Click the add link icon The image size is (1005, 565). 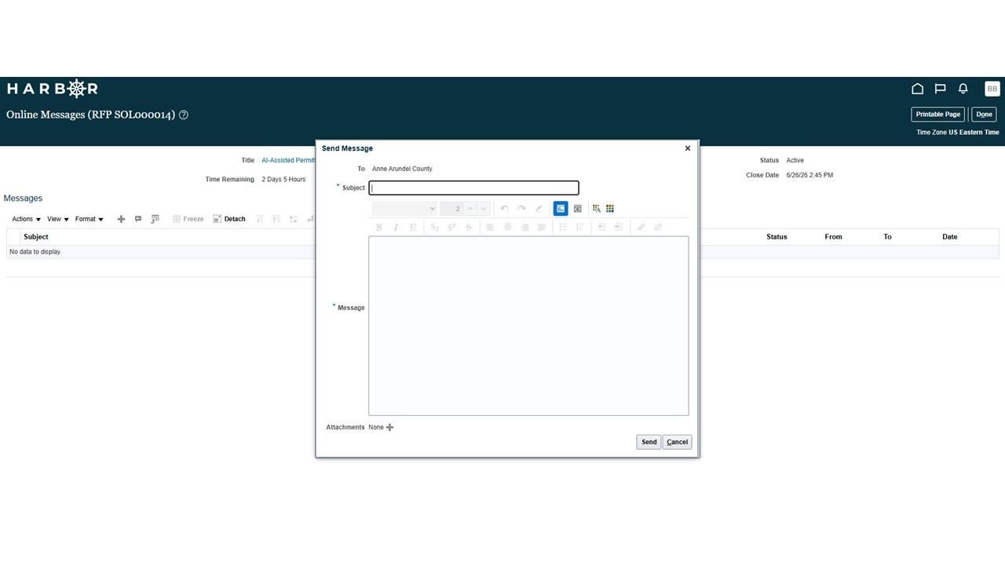pos(641,227)
